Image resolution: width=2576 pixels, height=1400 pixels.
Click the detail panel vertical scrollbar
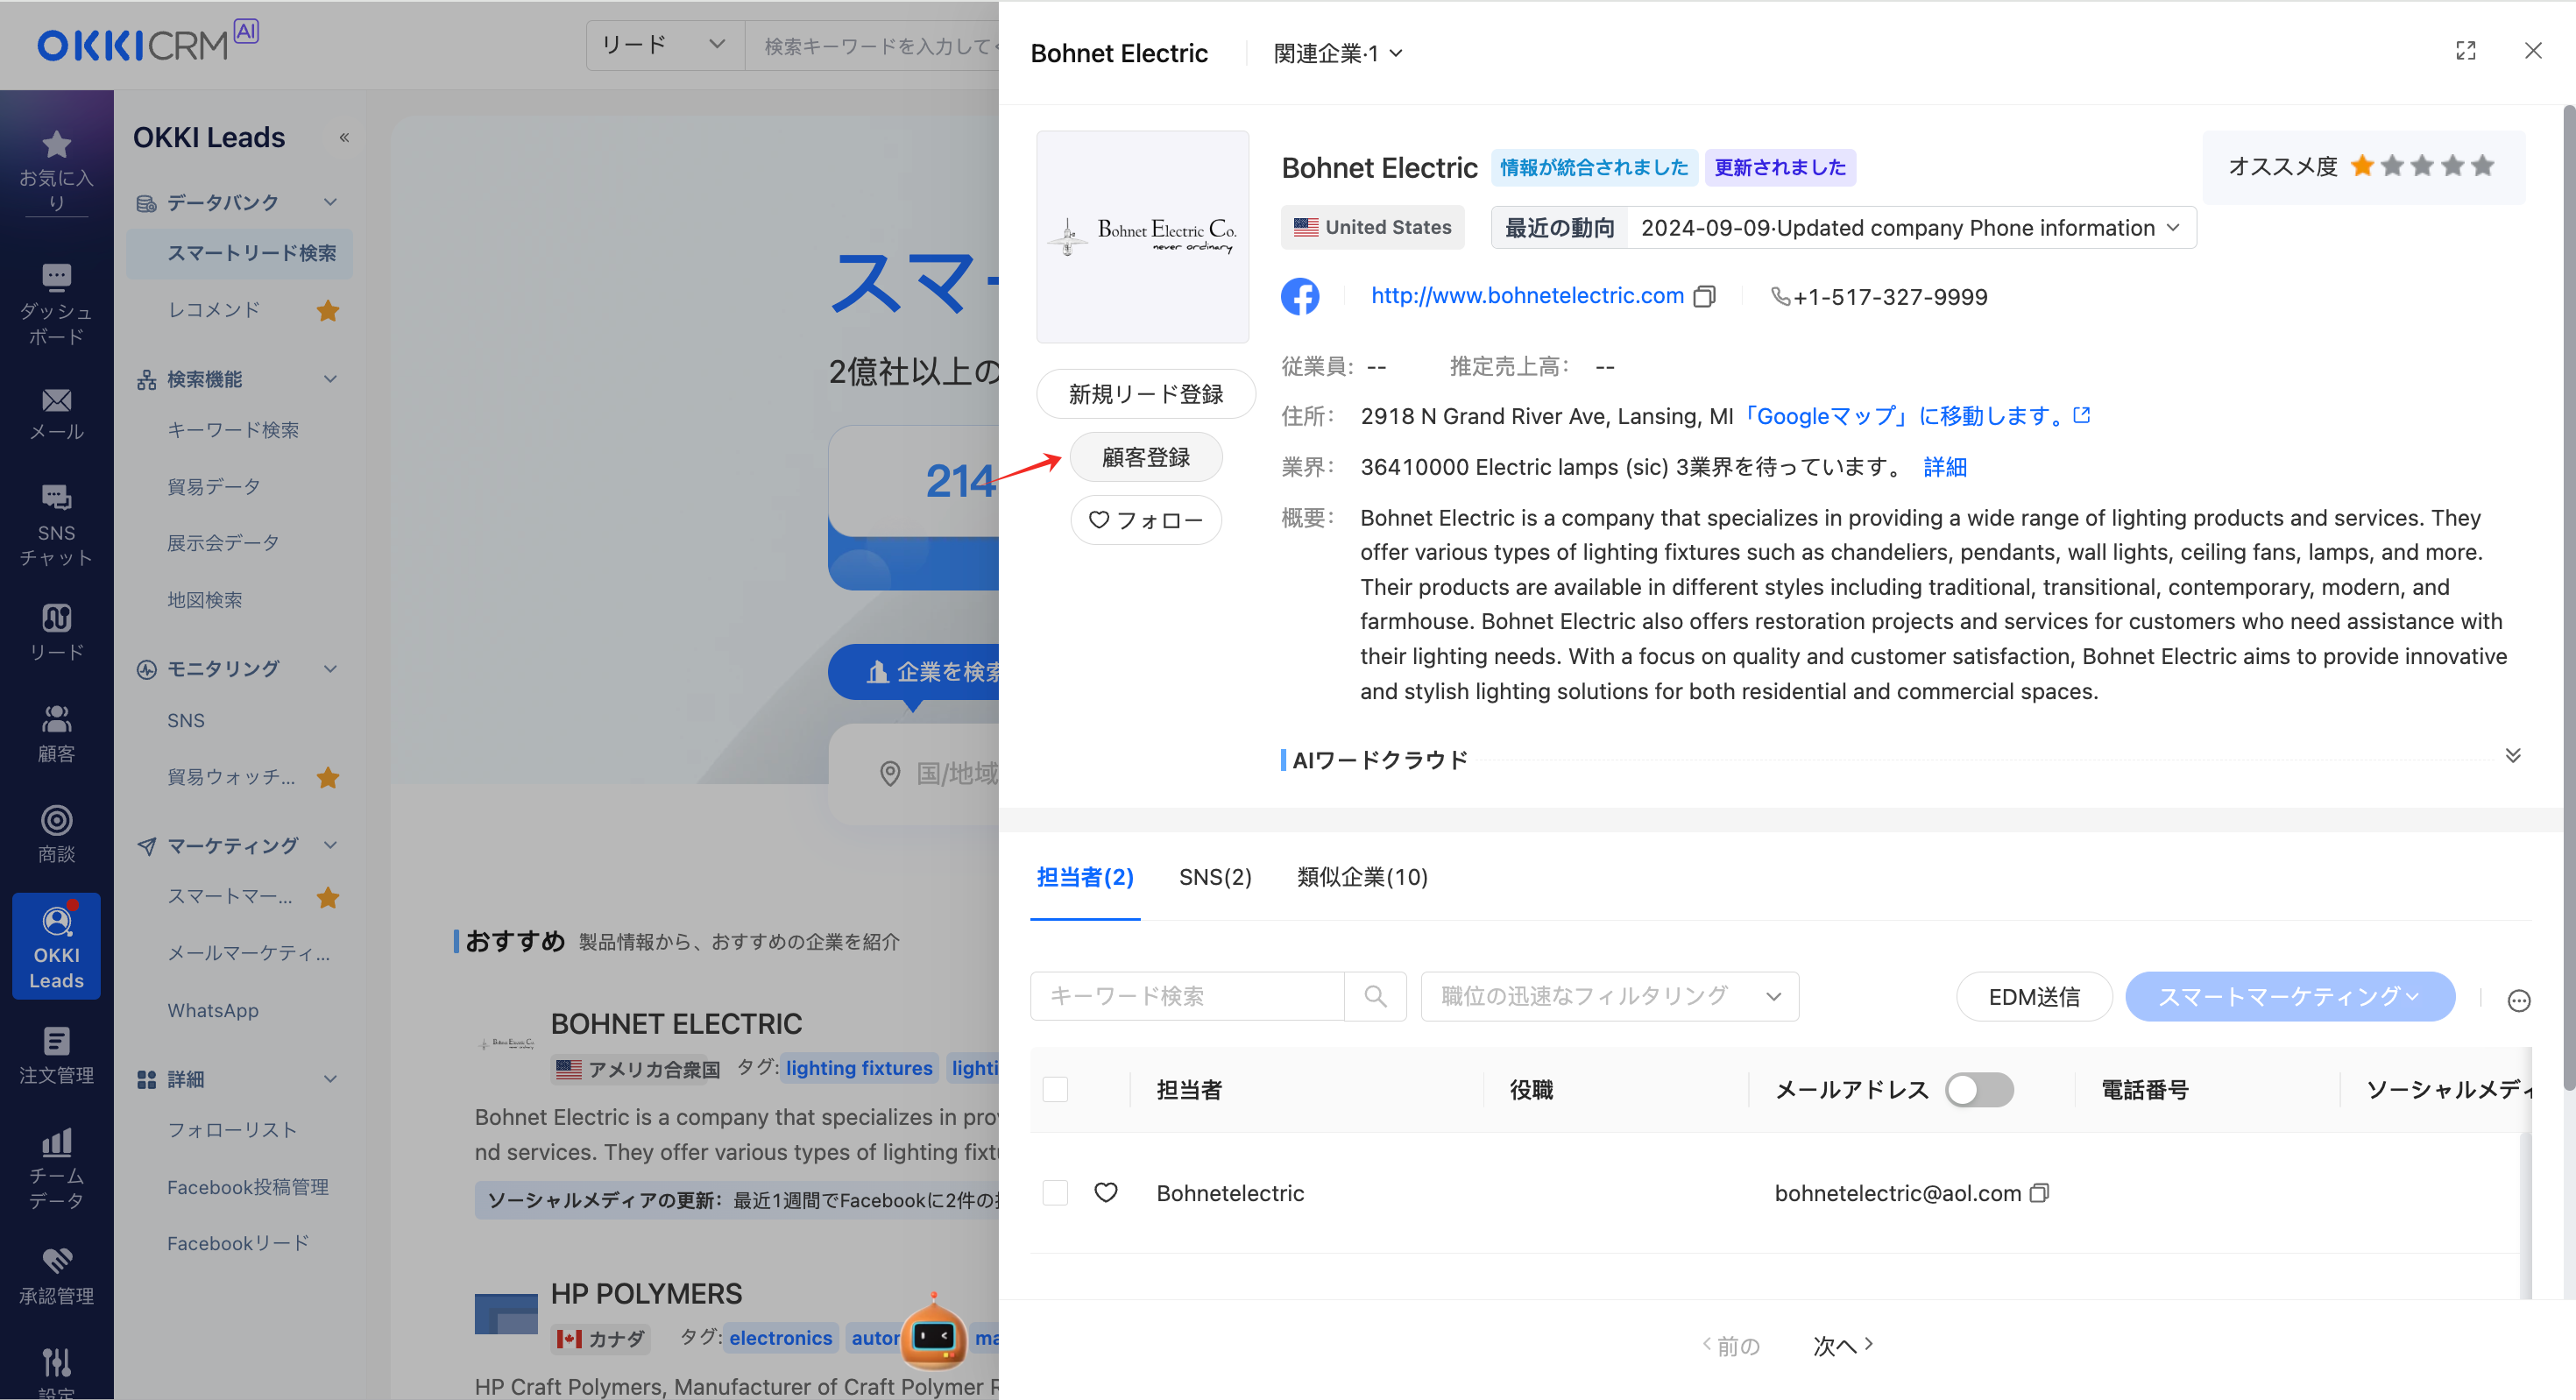click(x=2568, y=600)
